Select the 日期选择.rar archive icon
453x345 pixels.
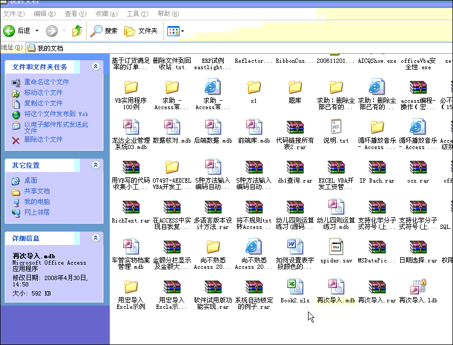click(x=418, y=247)
